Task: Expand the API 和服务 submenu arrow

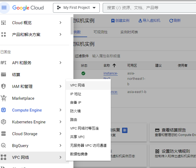Action: click(x=60, y=63)
